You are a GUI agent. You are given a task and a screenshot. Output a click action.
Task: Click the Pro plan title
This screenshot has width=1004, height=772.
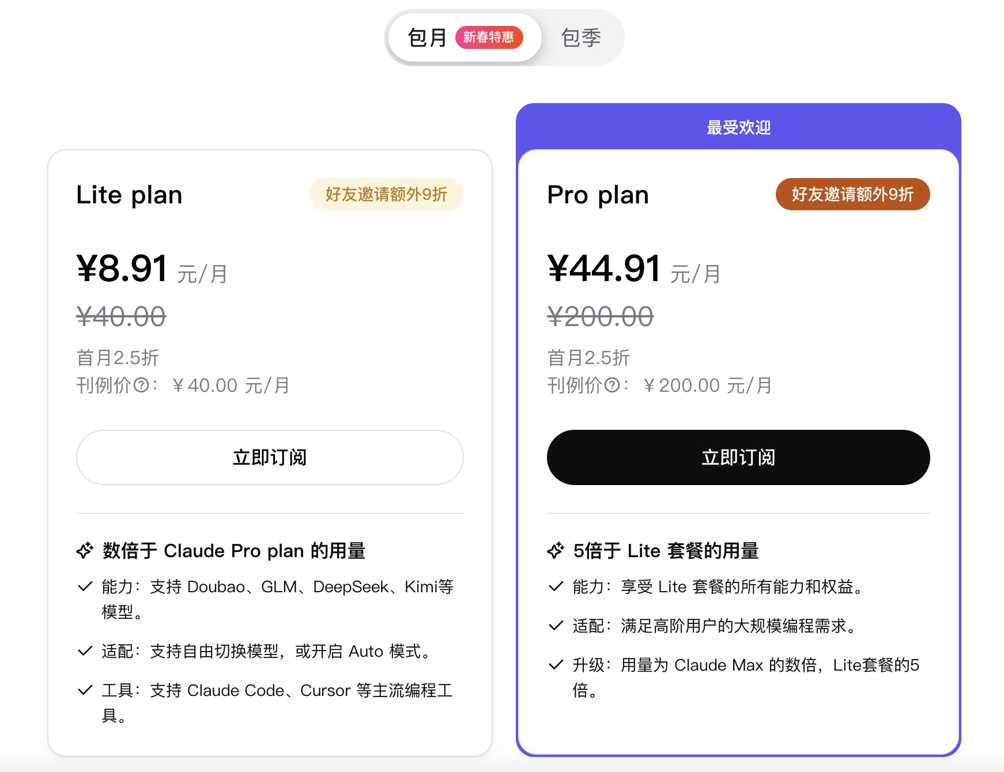coord(598,194)
